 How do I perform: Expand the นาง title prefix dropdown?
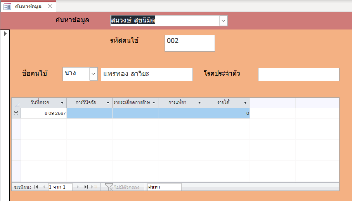pos(93,74)
